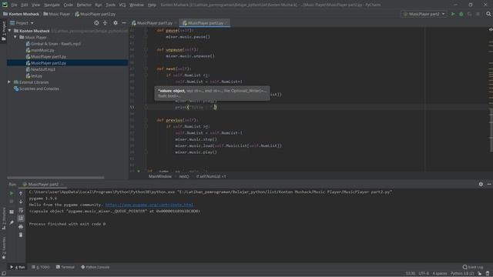Expand External Libraries node
This screenshot has height=277, width=493.
9,82
